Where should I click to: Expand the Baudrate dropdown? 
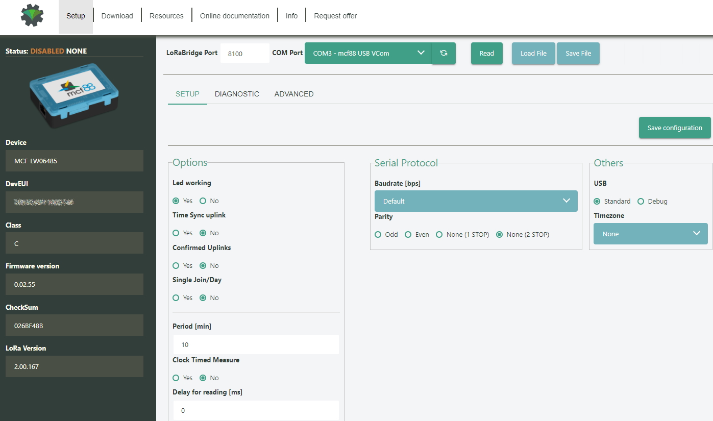(476, 201)
